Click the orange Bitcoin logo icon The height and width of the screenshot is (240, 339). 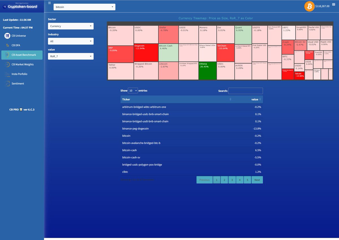309,6
